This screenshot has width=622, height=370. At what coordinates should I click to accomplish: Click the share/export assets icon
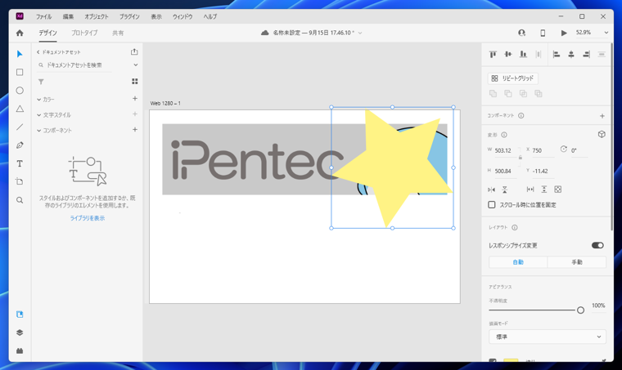134,51
